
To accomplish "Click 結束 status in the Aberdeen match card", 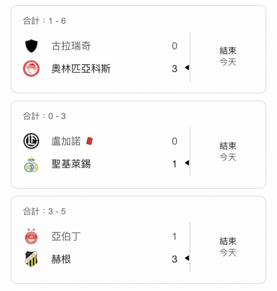I will (x=228, y=241).
